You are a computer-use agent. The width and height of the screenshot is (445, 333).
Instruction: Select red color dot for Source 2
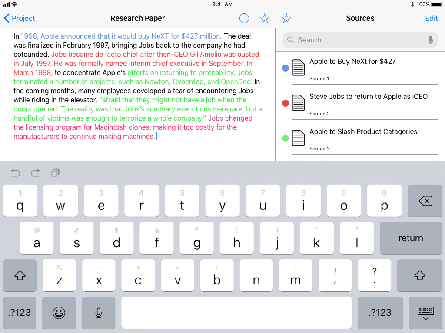(x=286, y=103)
